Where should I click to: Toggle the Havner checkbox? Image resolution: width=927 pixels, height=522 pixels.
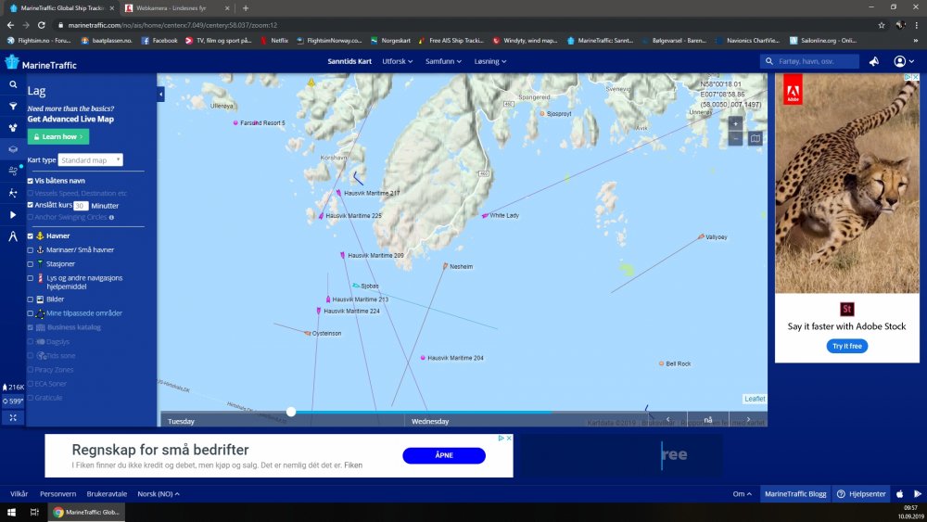tap(31, 236)
